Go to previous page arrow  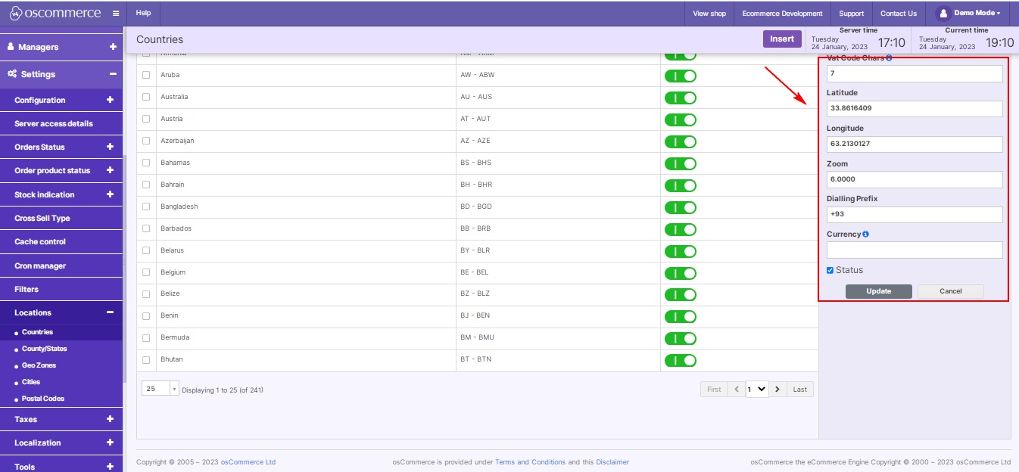click(x=737, y=390)
